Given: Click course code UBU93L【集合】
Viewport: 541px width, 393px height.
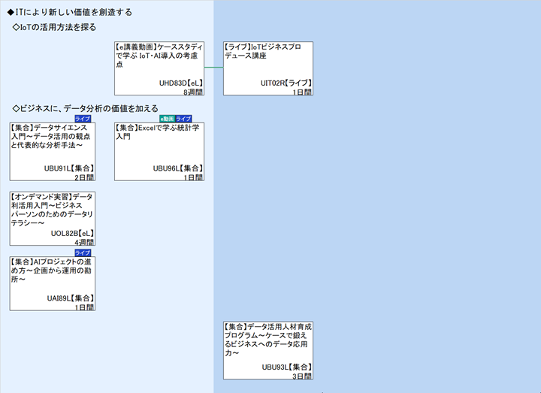Looking at the screenshot, I should [286, 367].
